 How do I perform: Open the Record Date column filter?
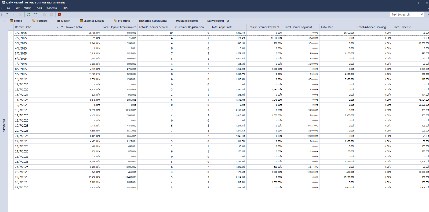click(62, 27)
